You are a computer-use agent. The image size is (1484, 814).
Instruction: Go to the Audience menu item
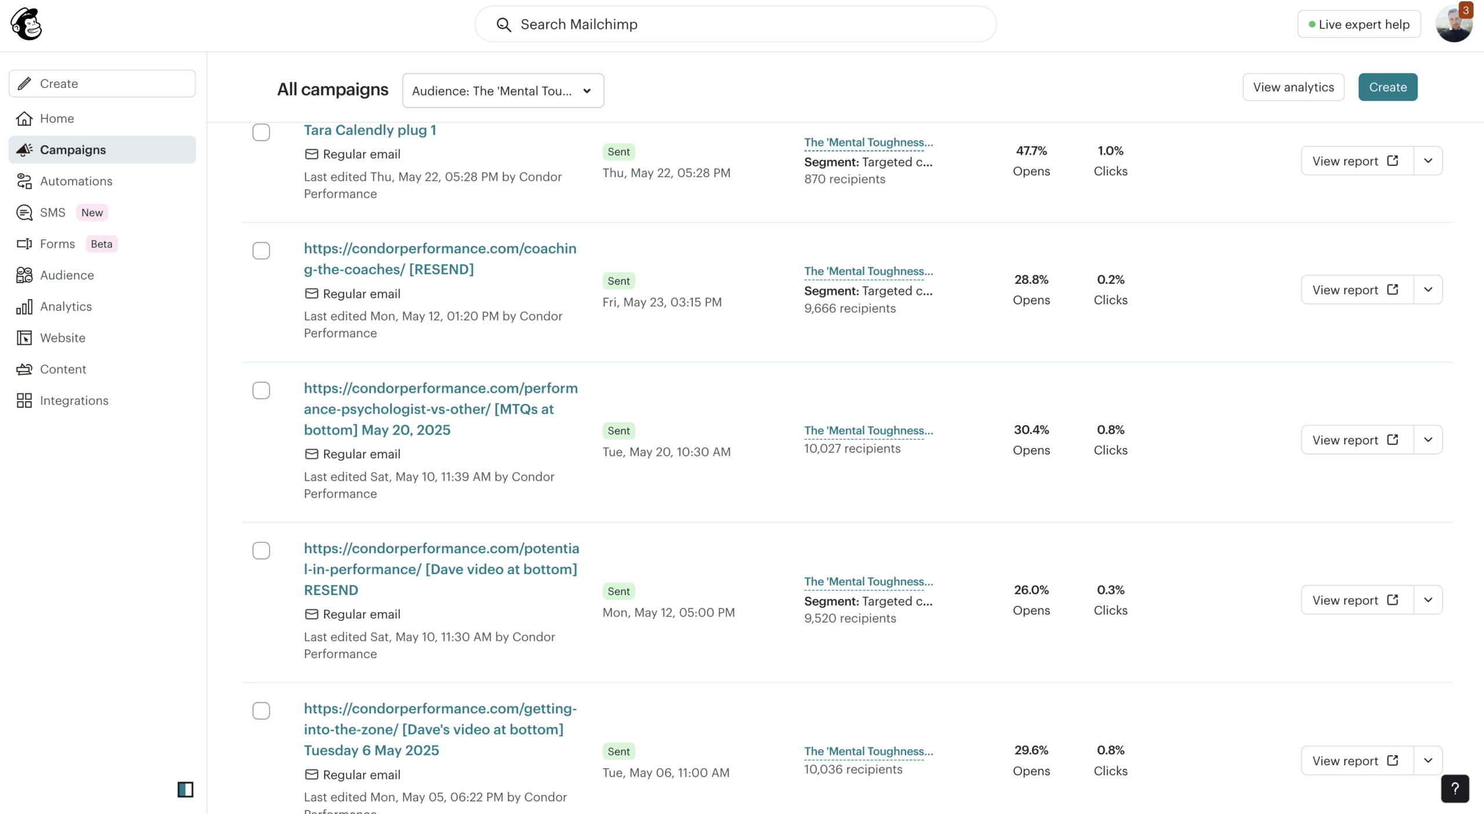click(x=67, y=275)
